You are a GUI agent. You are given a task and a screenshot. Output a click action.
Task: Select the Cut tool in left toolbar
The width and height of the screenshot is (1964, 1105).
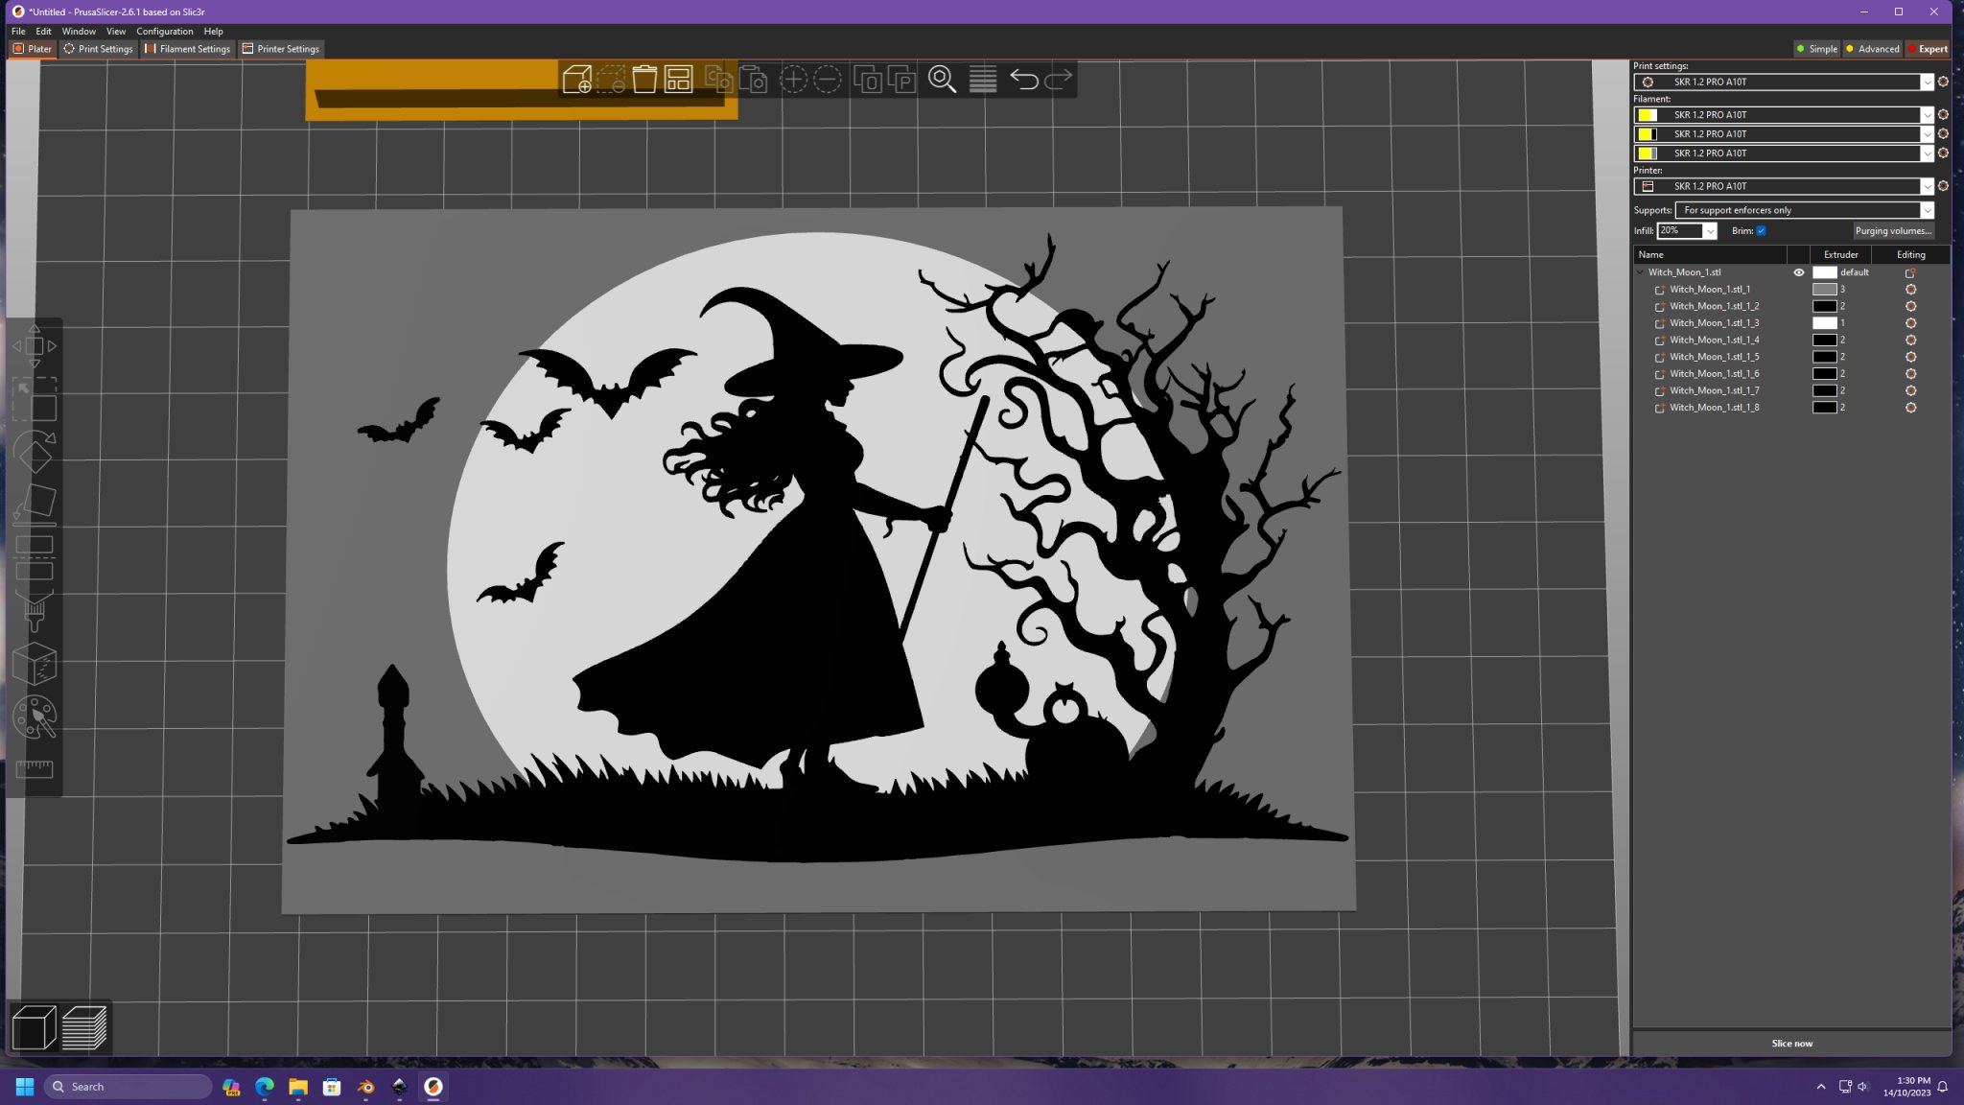pos(35,557)
